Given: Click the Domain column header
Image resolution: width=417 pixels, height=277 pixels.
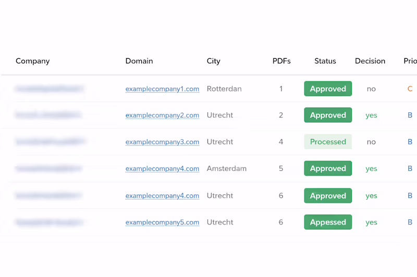Looking at the screenshot, I should (139, 61).
